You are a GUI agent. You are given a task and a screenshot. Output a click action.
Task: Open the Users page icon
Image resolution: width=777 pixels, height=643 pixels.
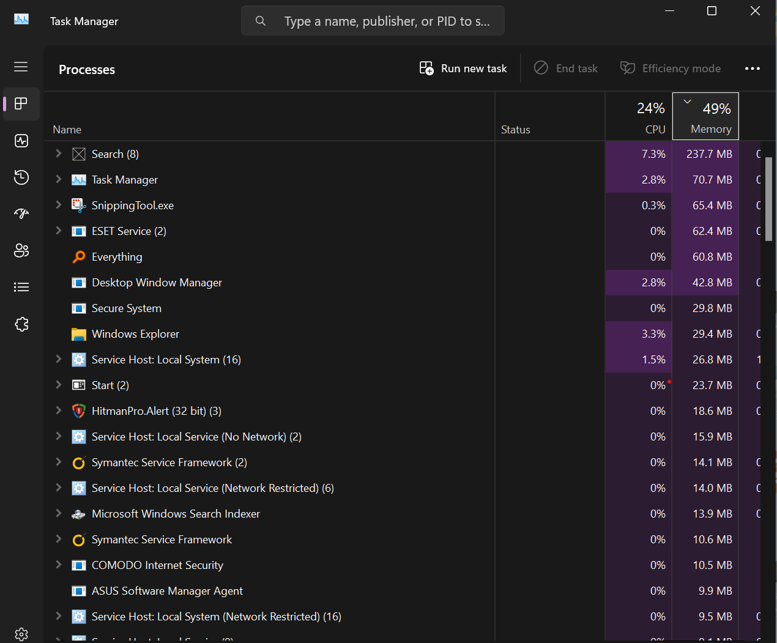[x=21, y=250]
